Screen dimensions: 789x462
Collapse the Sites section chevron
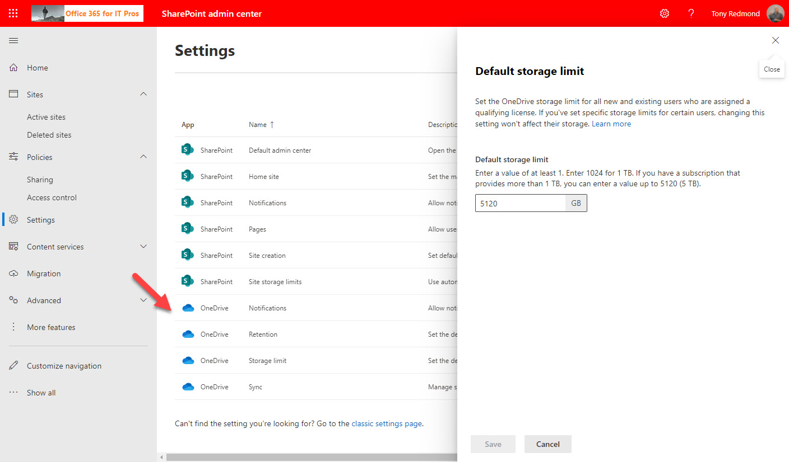pyautogui.click(x=143, y=95)
